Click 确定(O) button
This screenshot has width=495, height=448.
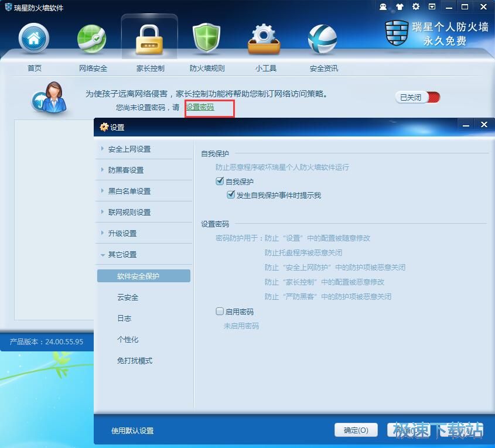pos(356,430)
